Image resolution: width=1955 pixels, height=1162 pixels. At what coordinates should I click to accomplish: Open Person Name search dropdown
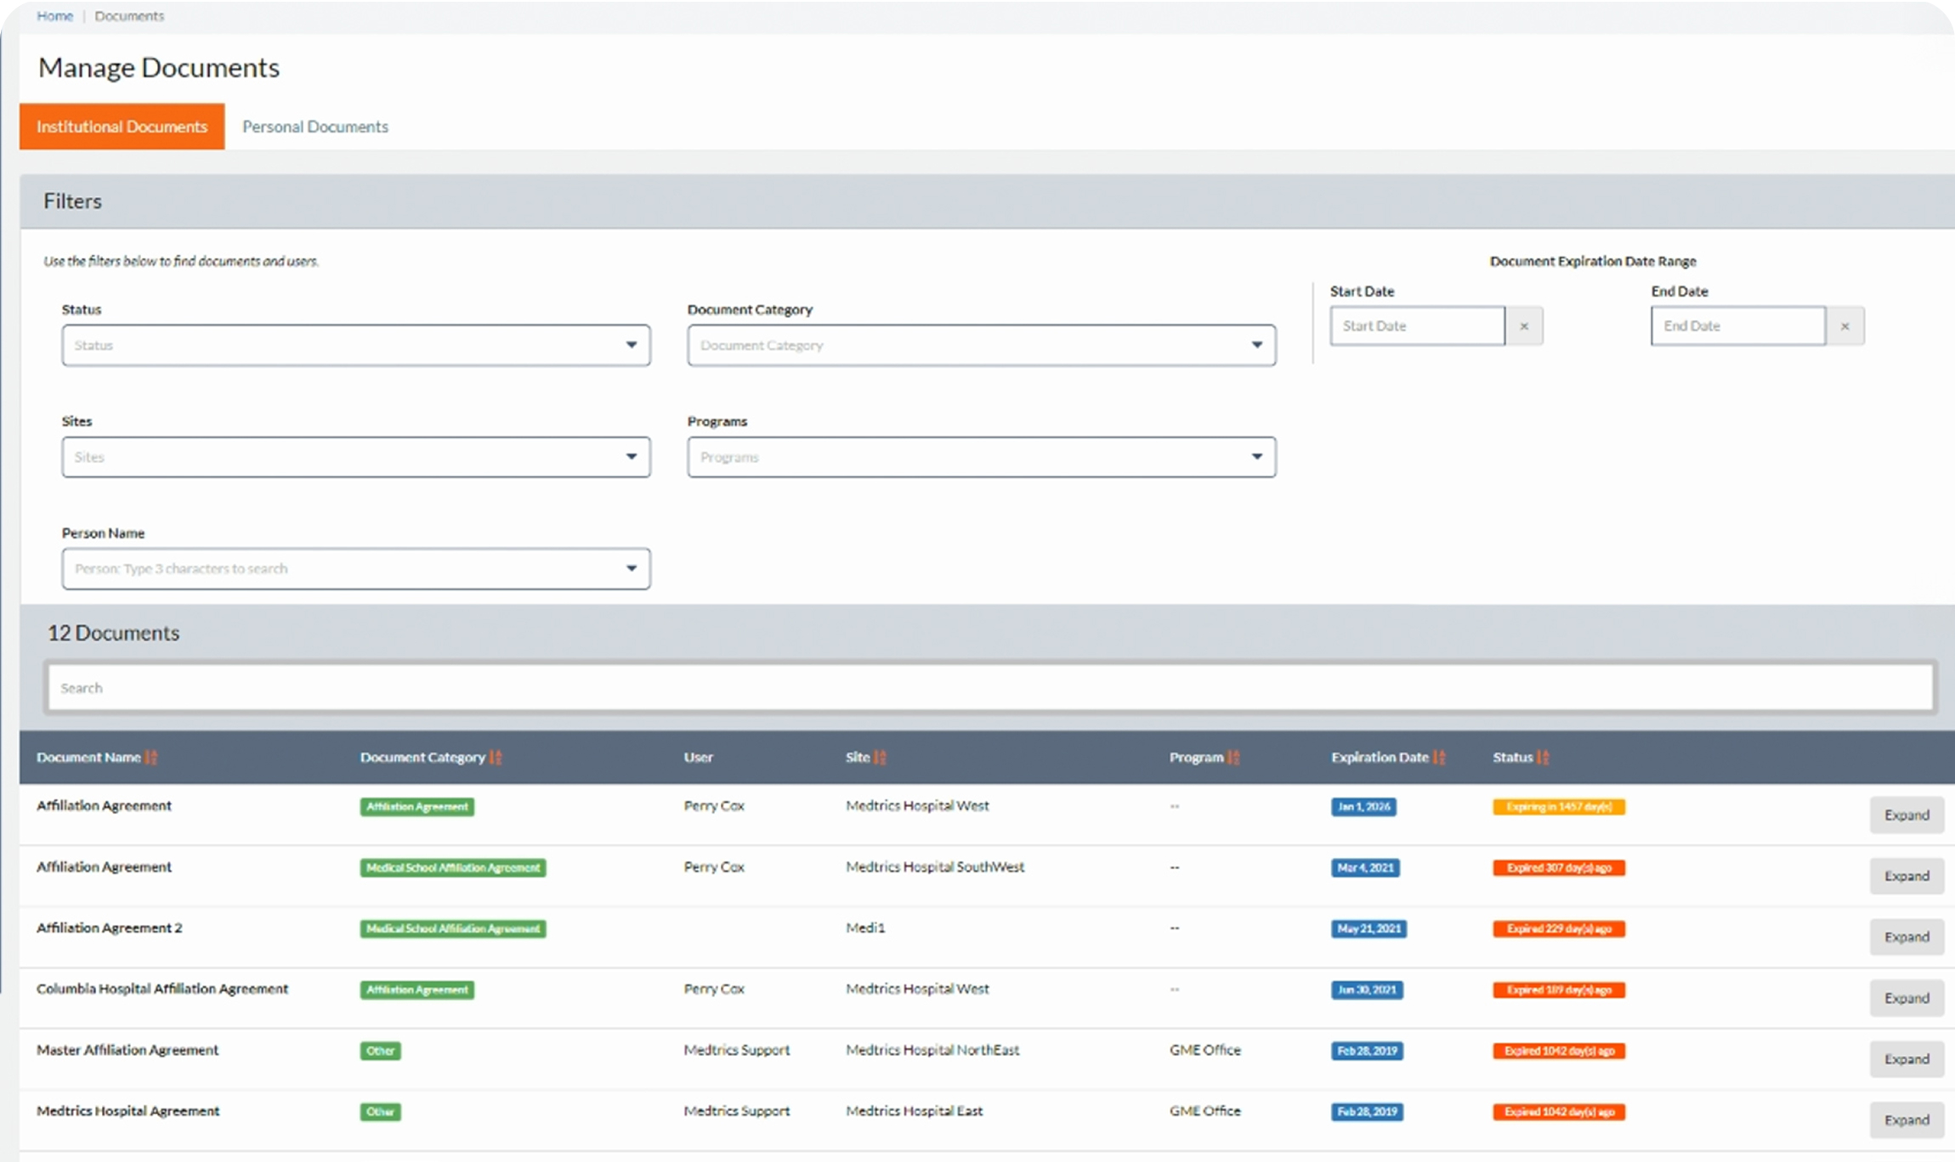coord(355,569)
